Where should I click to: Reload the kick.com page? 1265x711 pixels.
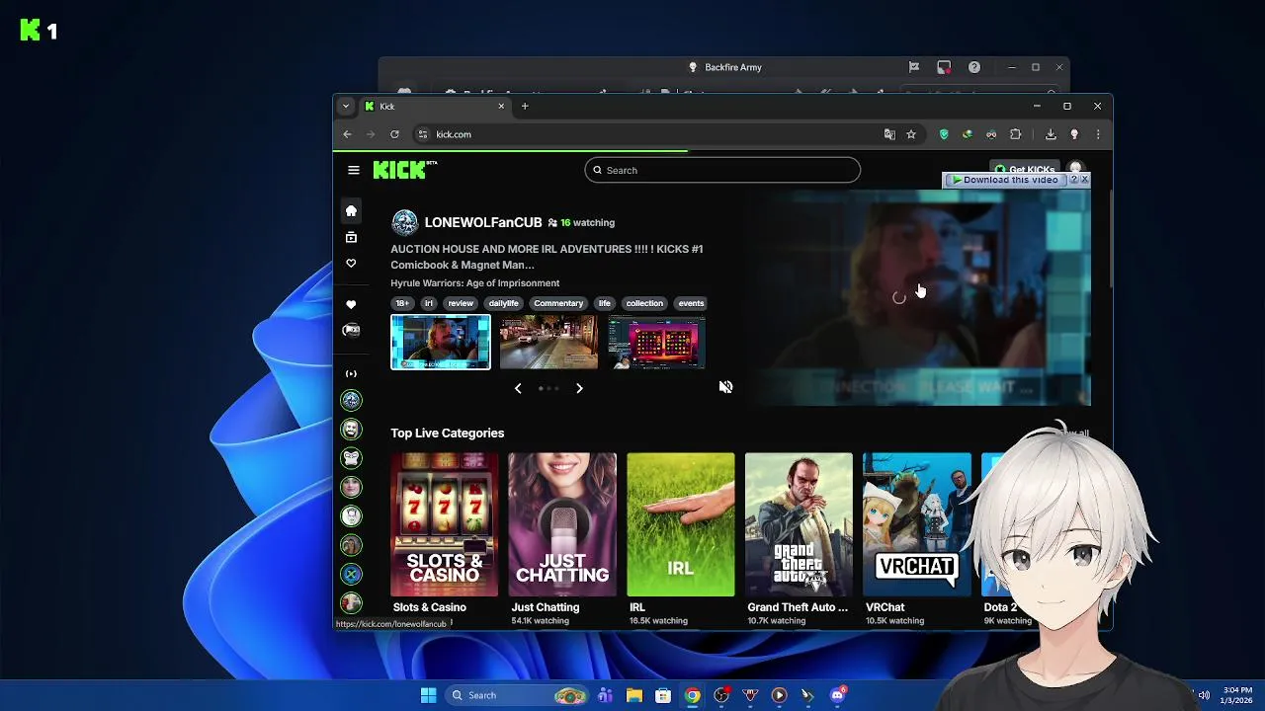pos(394,134)
